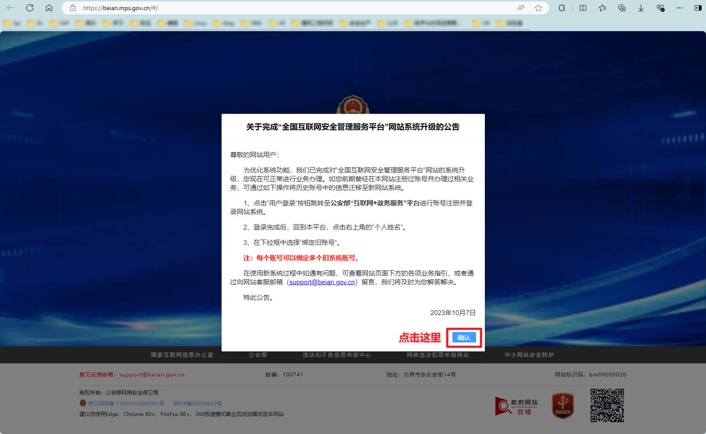Open browser essentials heart icon
This screenshot has height=434, width=706.
tap(660, 8)
